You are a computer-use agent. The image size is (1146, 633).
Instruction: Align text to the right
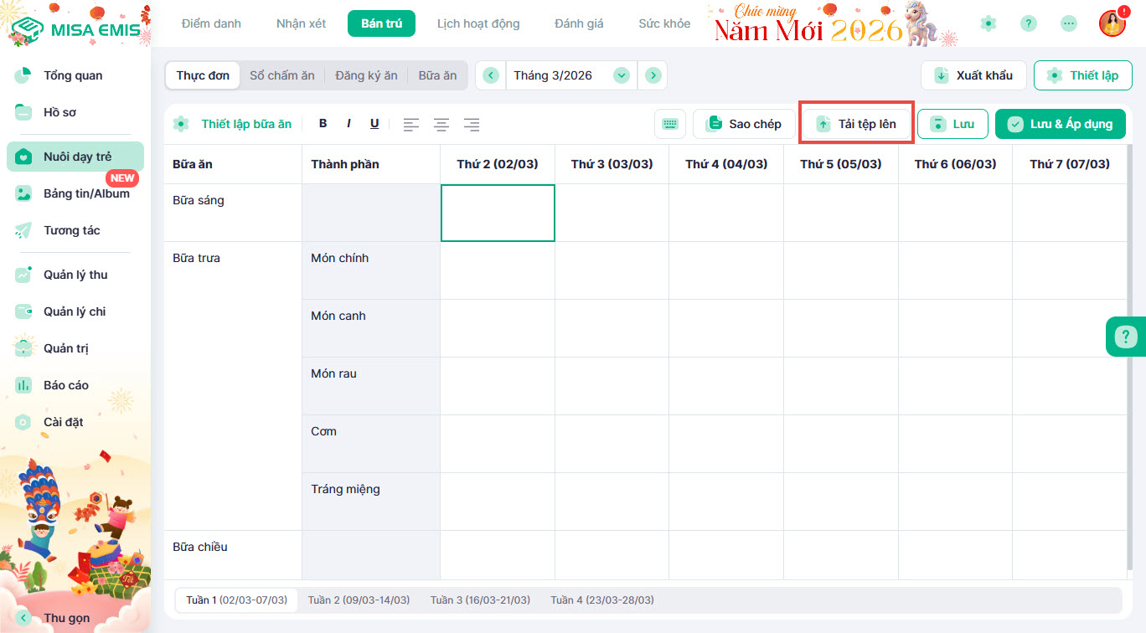[x=472, y=125]
